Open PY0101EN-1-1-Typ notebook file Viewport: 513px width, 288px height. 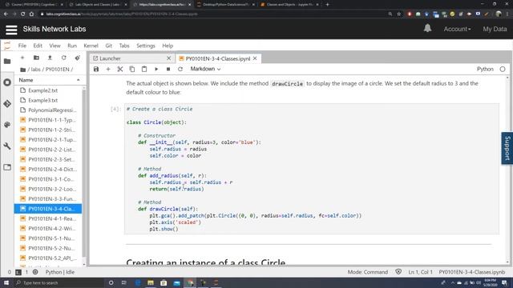tap(48, 120)
